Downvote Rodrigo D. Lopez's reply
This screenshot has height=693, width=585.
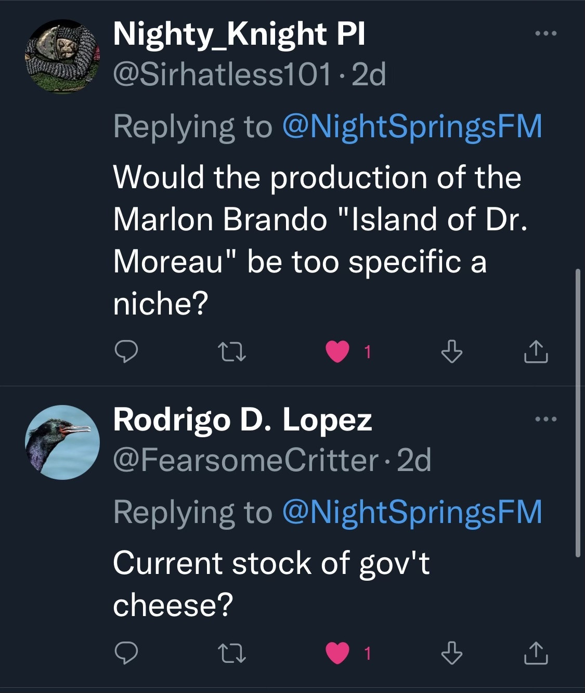451,653
